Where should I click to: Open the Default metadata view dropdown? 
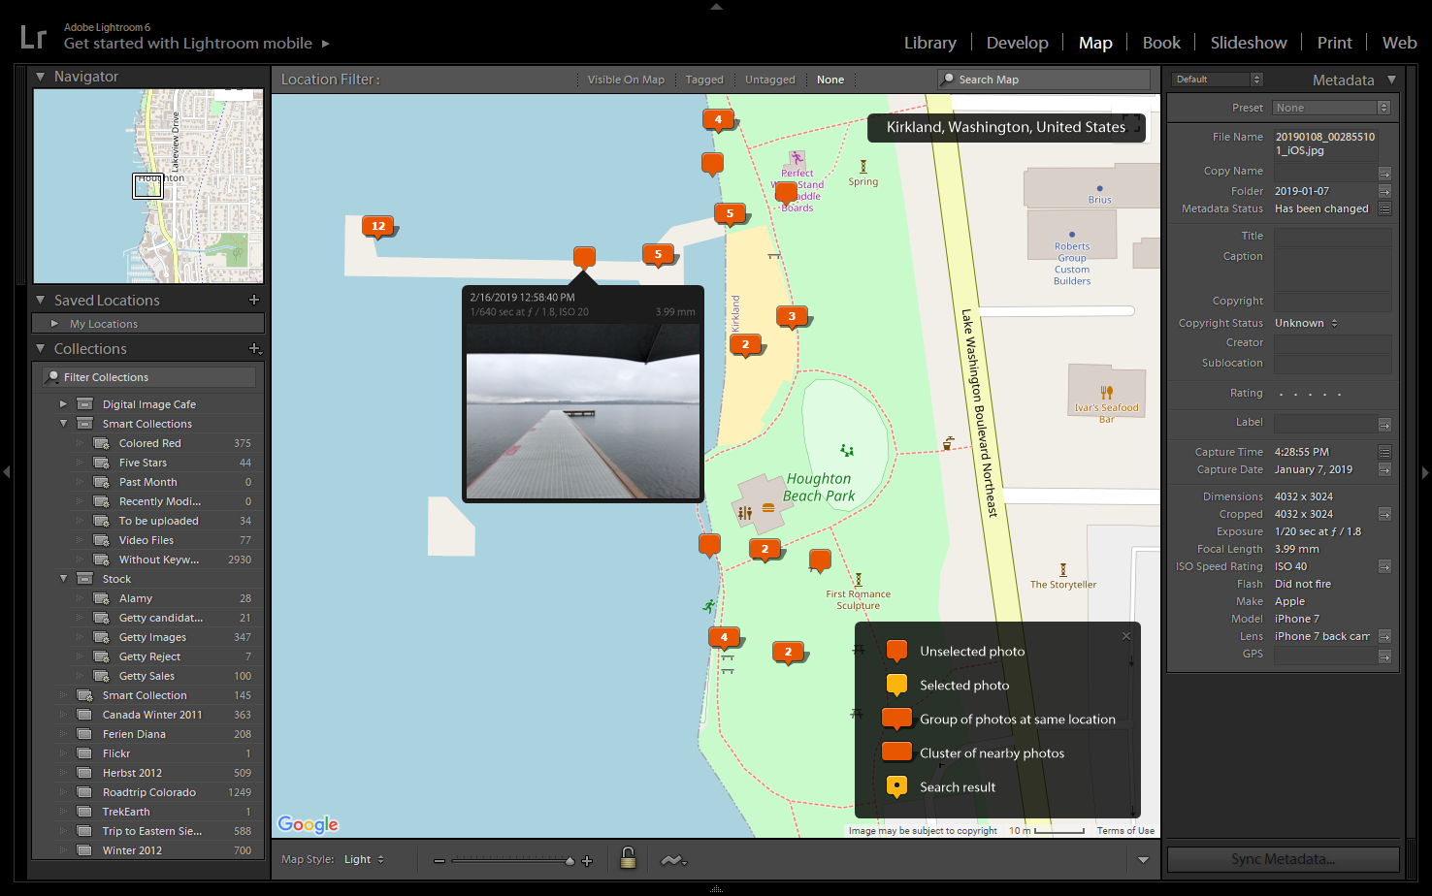[x=1218, y=80]
